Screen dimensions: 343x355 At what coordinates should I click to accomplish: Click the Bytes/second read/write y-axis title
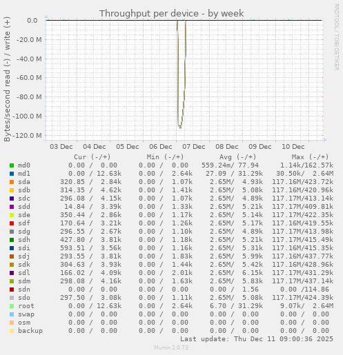coord(7,79)
